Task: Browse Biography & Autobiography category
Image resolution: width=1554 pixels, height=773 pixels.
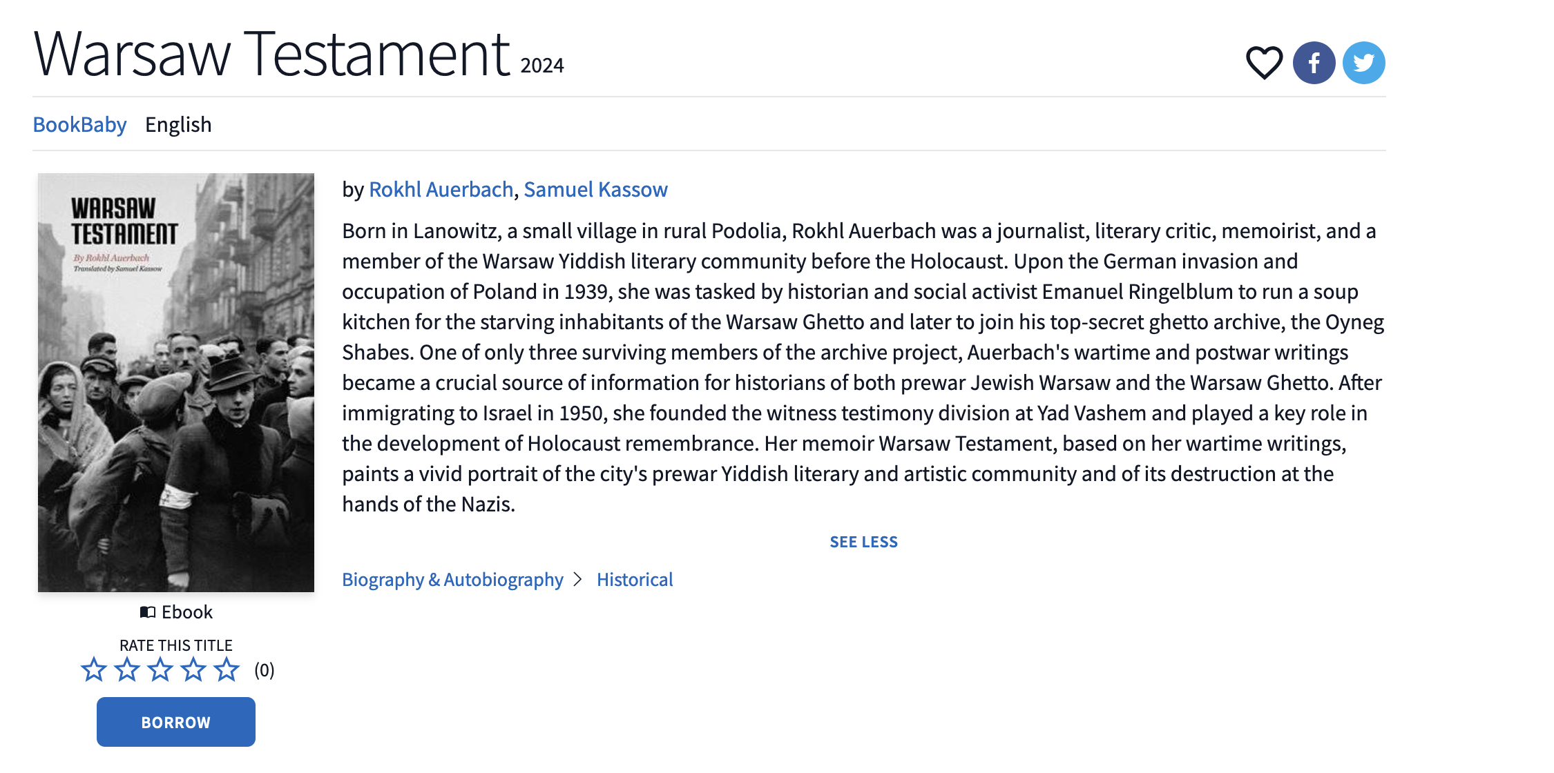Action: 452,579
